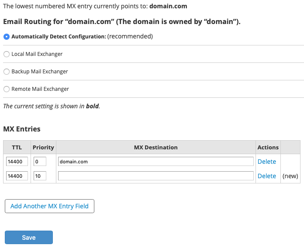Click the TTL column header

[17, 148]
